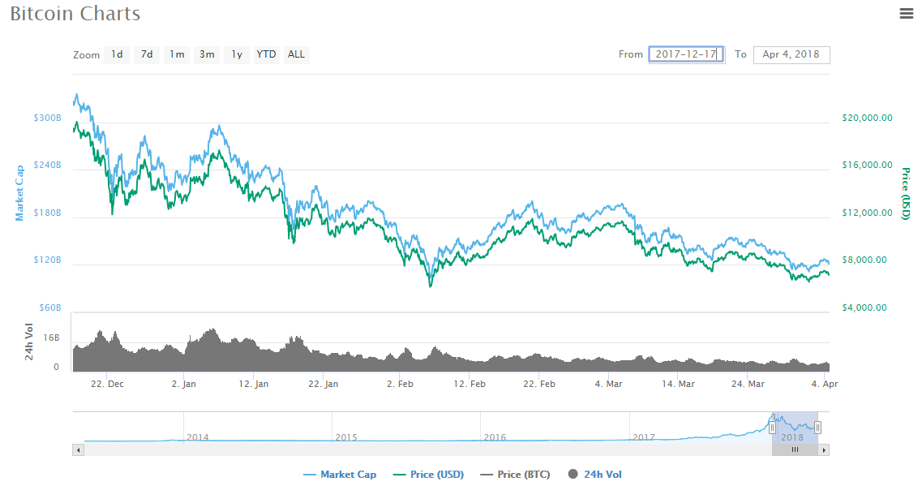Viewport: 922px width, 486px height.
Task: Select YTD zoom range
Action: click(x=266, y=54)
